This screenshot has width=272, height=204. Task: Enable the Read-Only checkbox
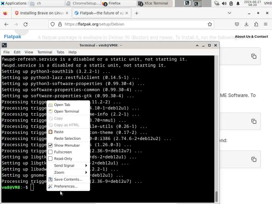50,159
